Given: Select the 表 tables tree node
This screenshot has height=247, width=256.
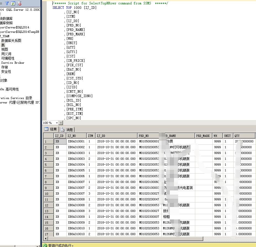Looking at the screenshot, I should pyautogui.click(x=3, y=45).
